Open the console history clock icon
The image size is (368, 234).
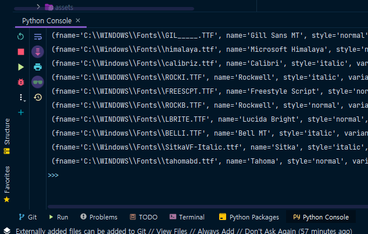[x=38, y=97]
